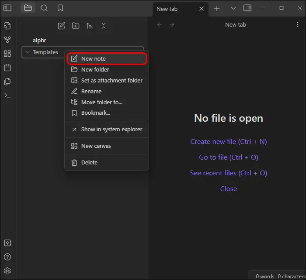Choose Bookmark... menu entry
This screenshot has height=280, width=306.
pyautogui.click(x=107, y=113)
